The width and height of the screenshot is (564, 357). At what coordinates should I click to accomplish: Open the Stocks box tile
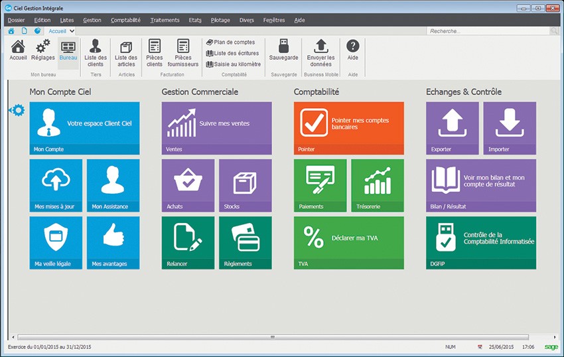point(245,185)
